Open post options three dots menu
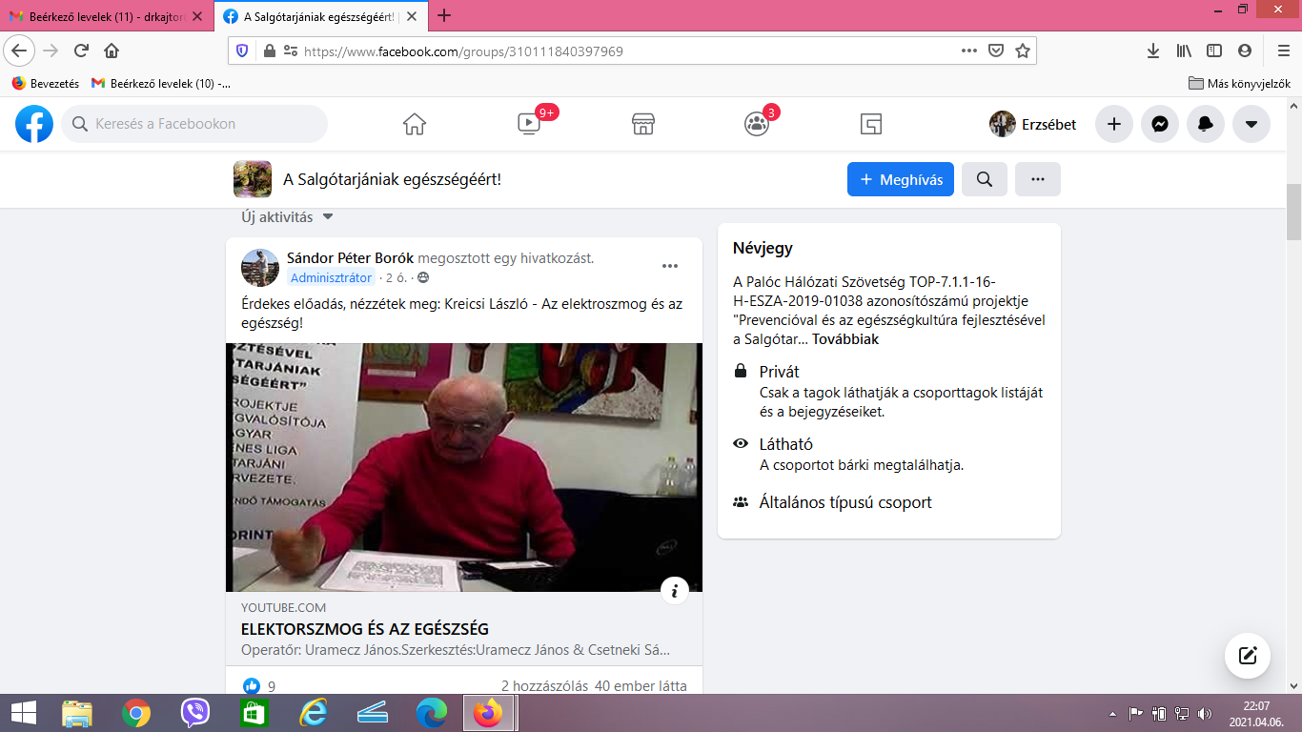Image resolution: width=1302 pixels, height=732 pixels. 670,266
